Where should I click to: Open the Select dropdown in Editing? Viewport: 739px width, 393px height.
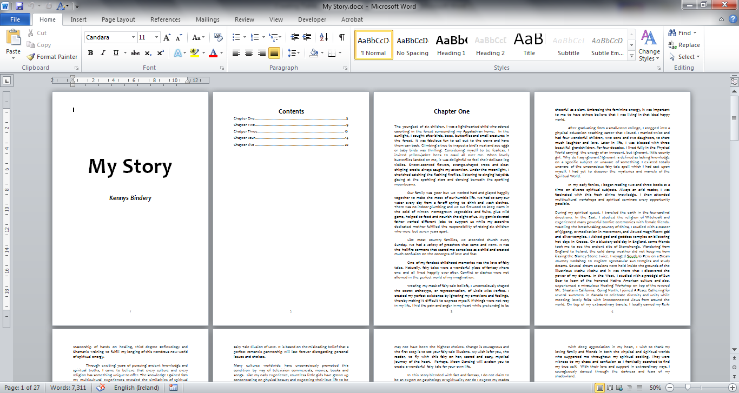[684, 57]
